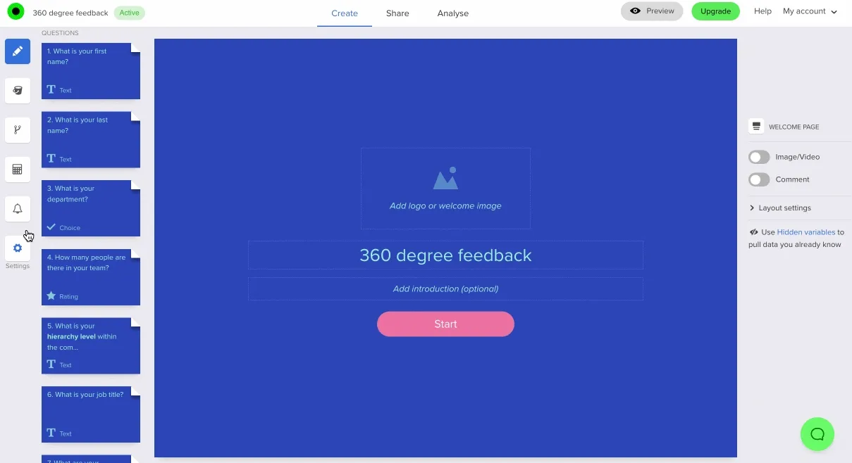Open the Settings gear icon
This screenshot has height=463, width=852.
pos(18,248)
